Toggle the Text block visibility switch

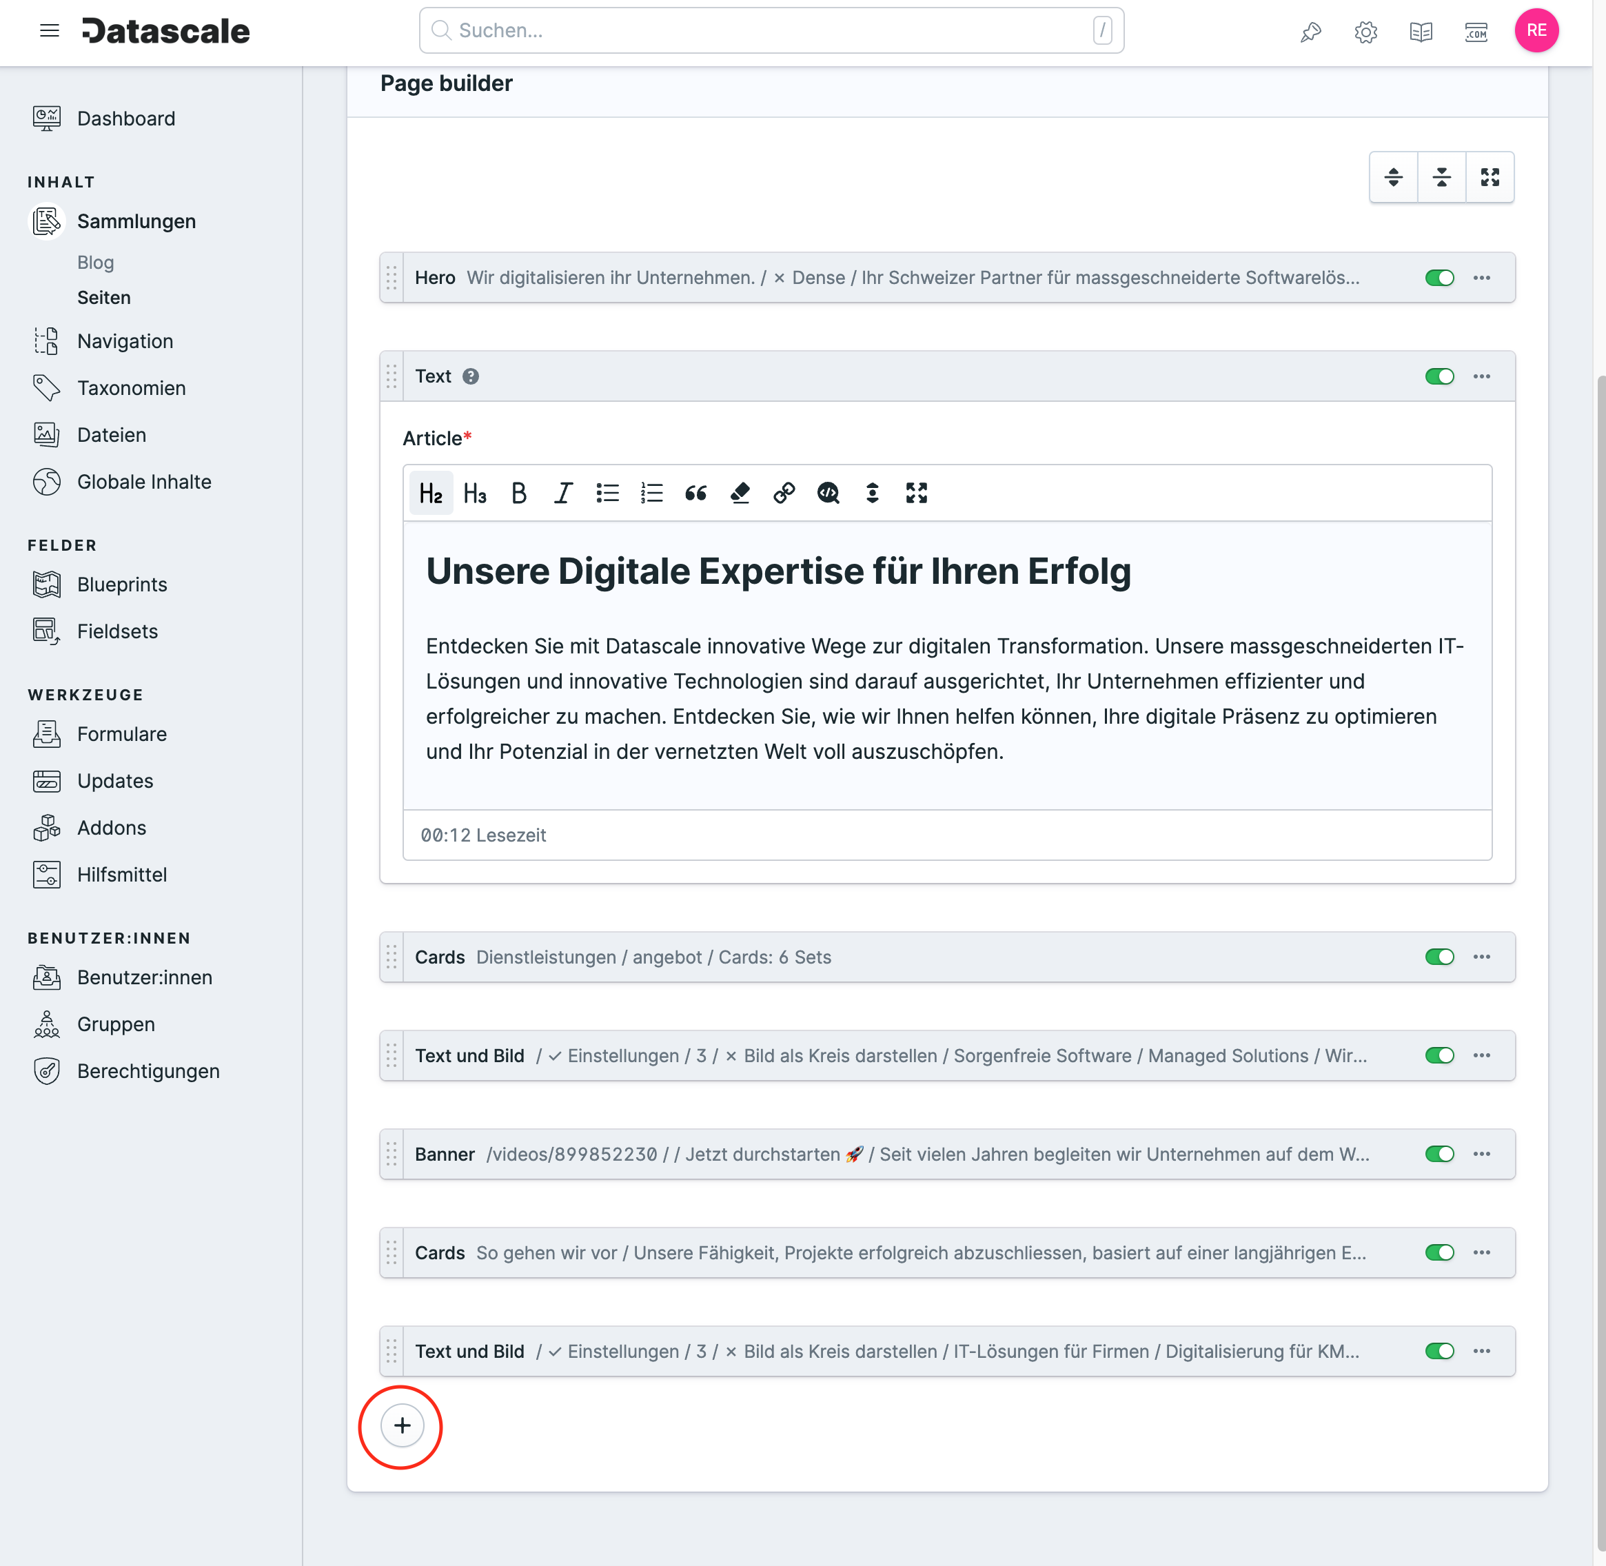[1439, 376]
